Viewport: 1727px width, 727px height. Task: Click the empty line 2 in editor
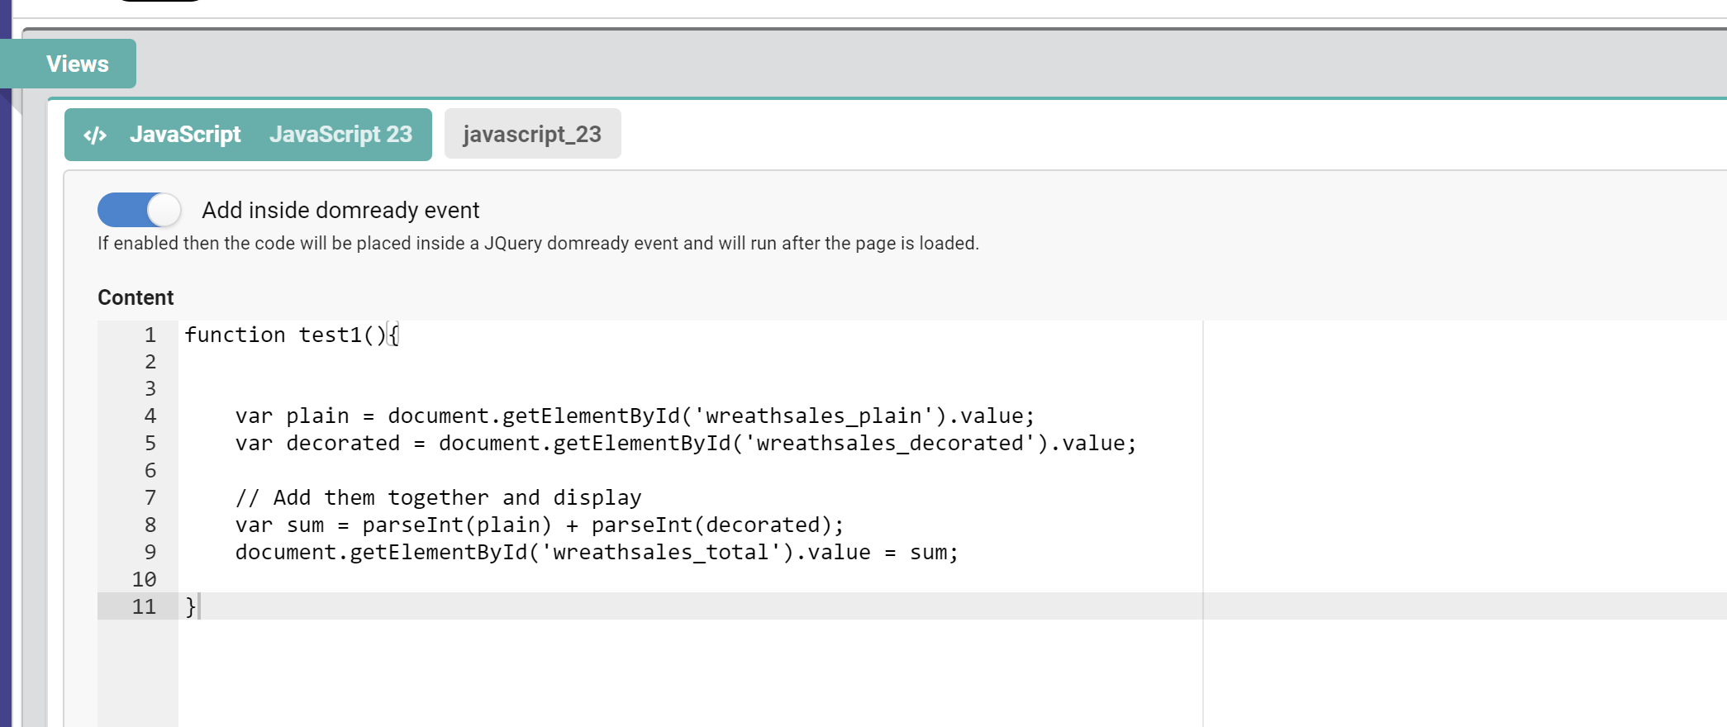click(578, 362)
